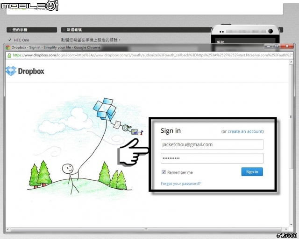This screenshot has height=239, width=299.
Task: Toggle the Remember me checkbox
Action: pyautogui.click(x=164, y=172)
